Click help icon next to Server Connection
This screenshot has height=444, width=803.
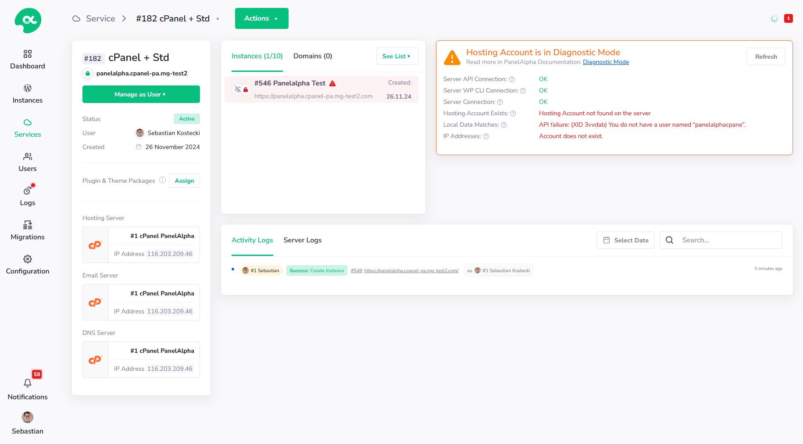(500, 102)
